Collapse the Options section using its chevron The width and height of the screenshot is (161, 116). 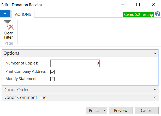(x=155, y=53)
